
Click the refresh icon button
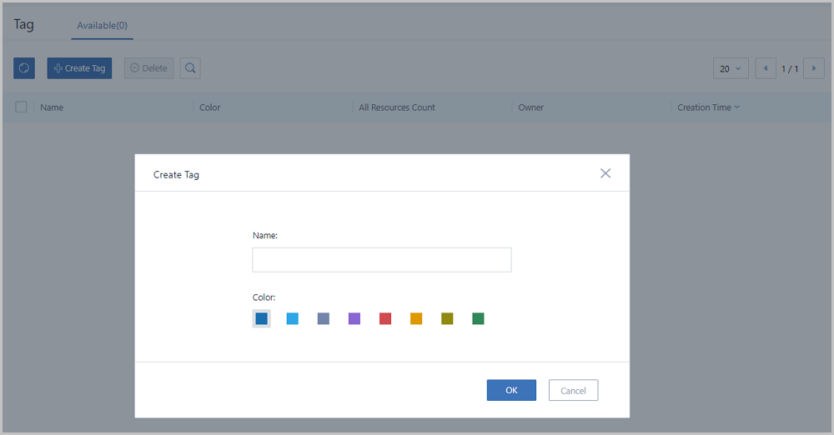(24, 68)
